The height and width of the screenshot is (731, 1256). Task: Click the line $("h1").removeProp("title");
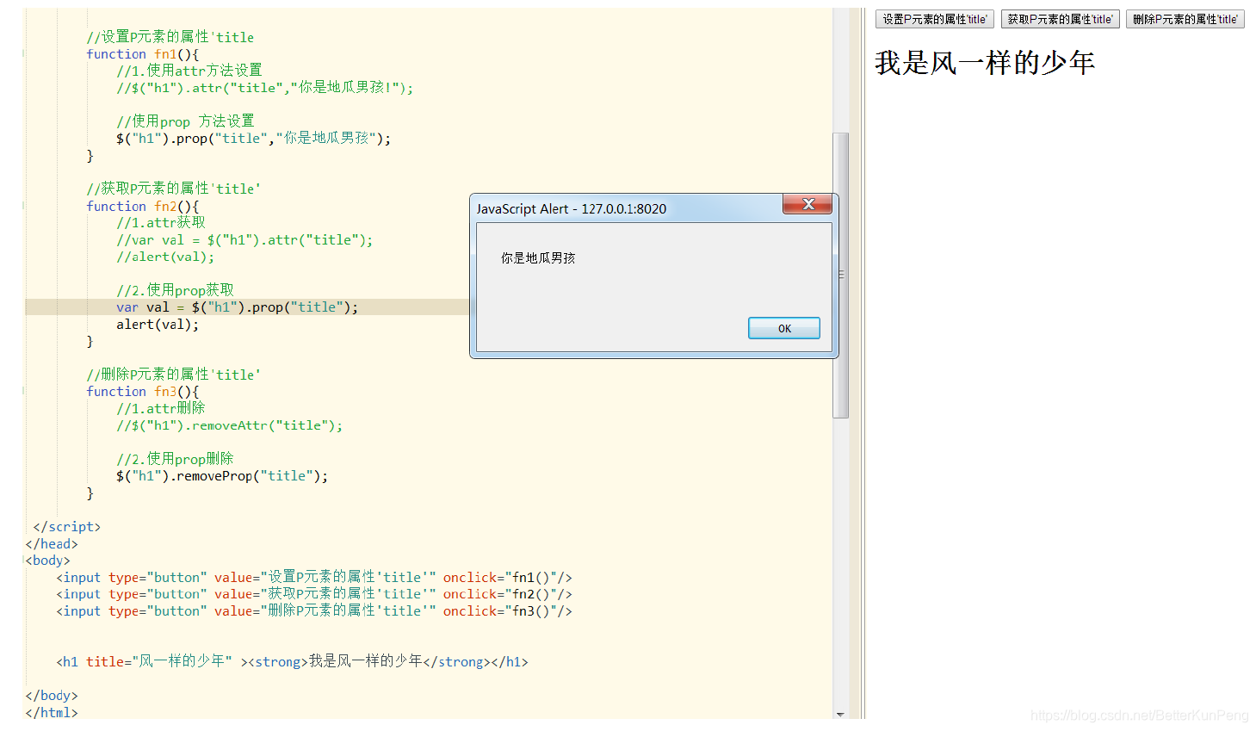[x=222, y=476]
